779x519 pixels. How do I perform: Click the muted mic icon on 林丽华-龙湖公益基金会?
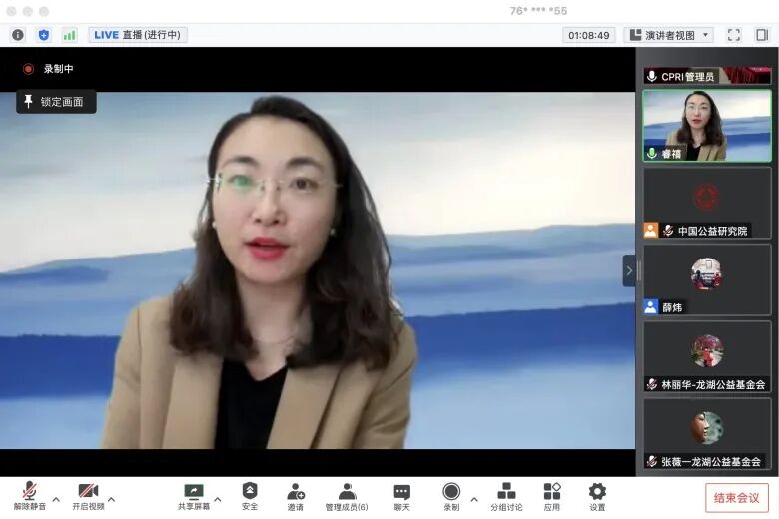coord(652,384)
